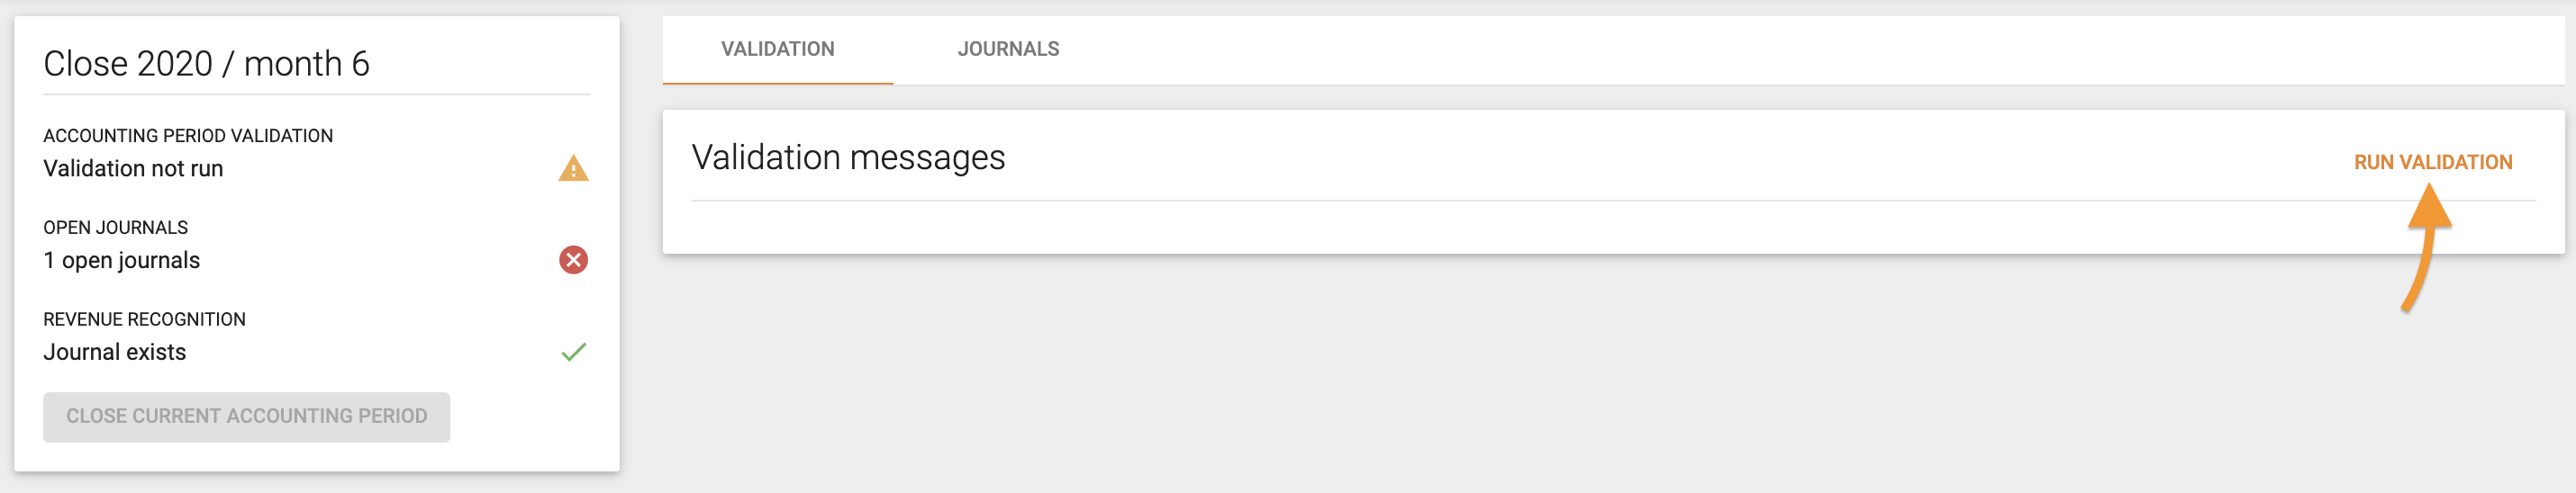
Task: Click the Revenue Recognition section label
Action: point(144,319)
